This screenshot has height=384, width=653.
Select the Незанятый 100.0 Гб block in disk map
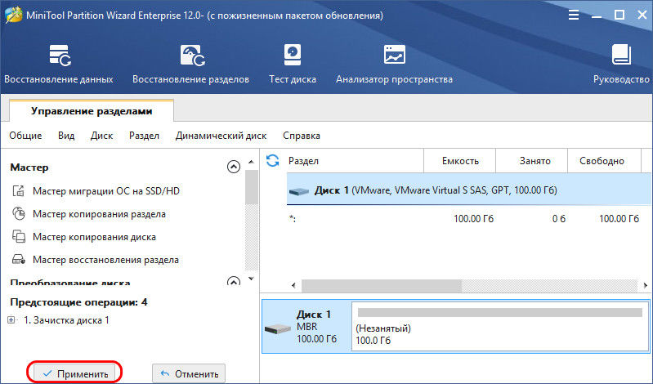coord(500,326)
